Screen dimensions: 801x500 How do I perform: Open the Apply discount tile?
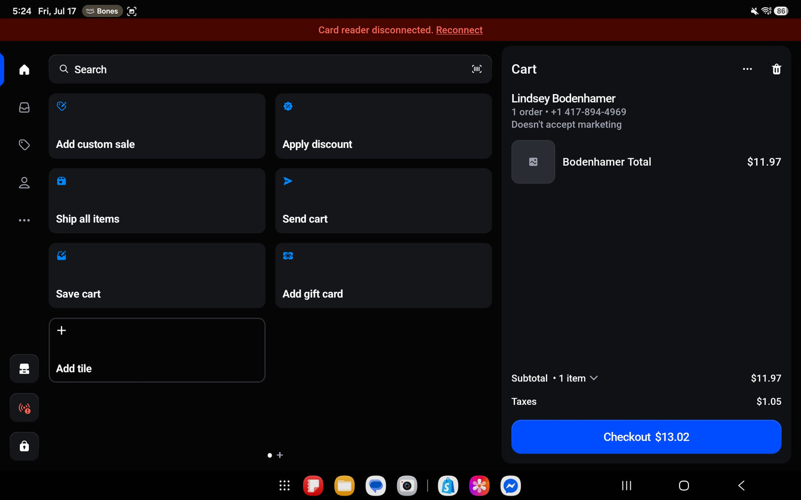384,126
